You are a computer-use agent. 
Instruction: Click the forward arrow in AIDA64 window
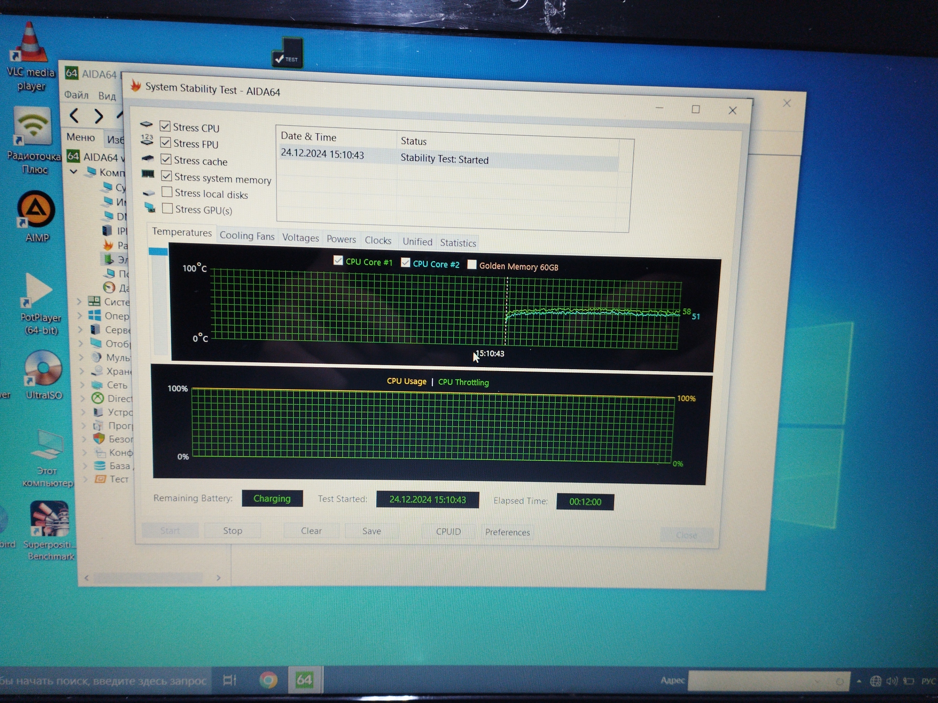[x=99, y=116]
